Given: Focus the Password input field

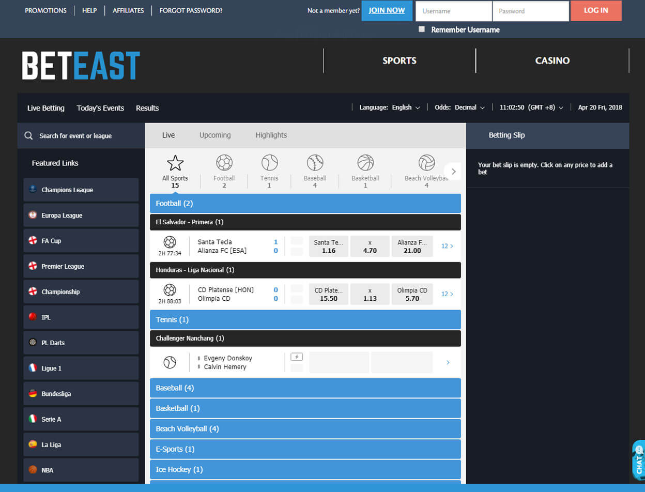Looking at the screenshot, I should pos(531,11).
